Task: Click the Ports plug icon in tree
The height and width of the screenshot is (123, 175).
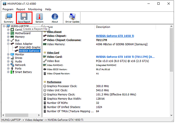Action: coord(12,69)
